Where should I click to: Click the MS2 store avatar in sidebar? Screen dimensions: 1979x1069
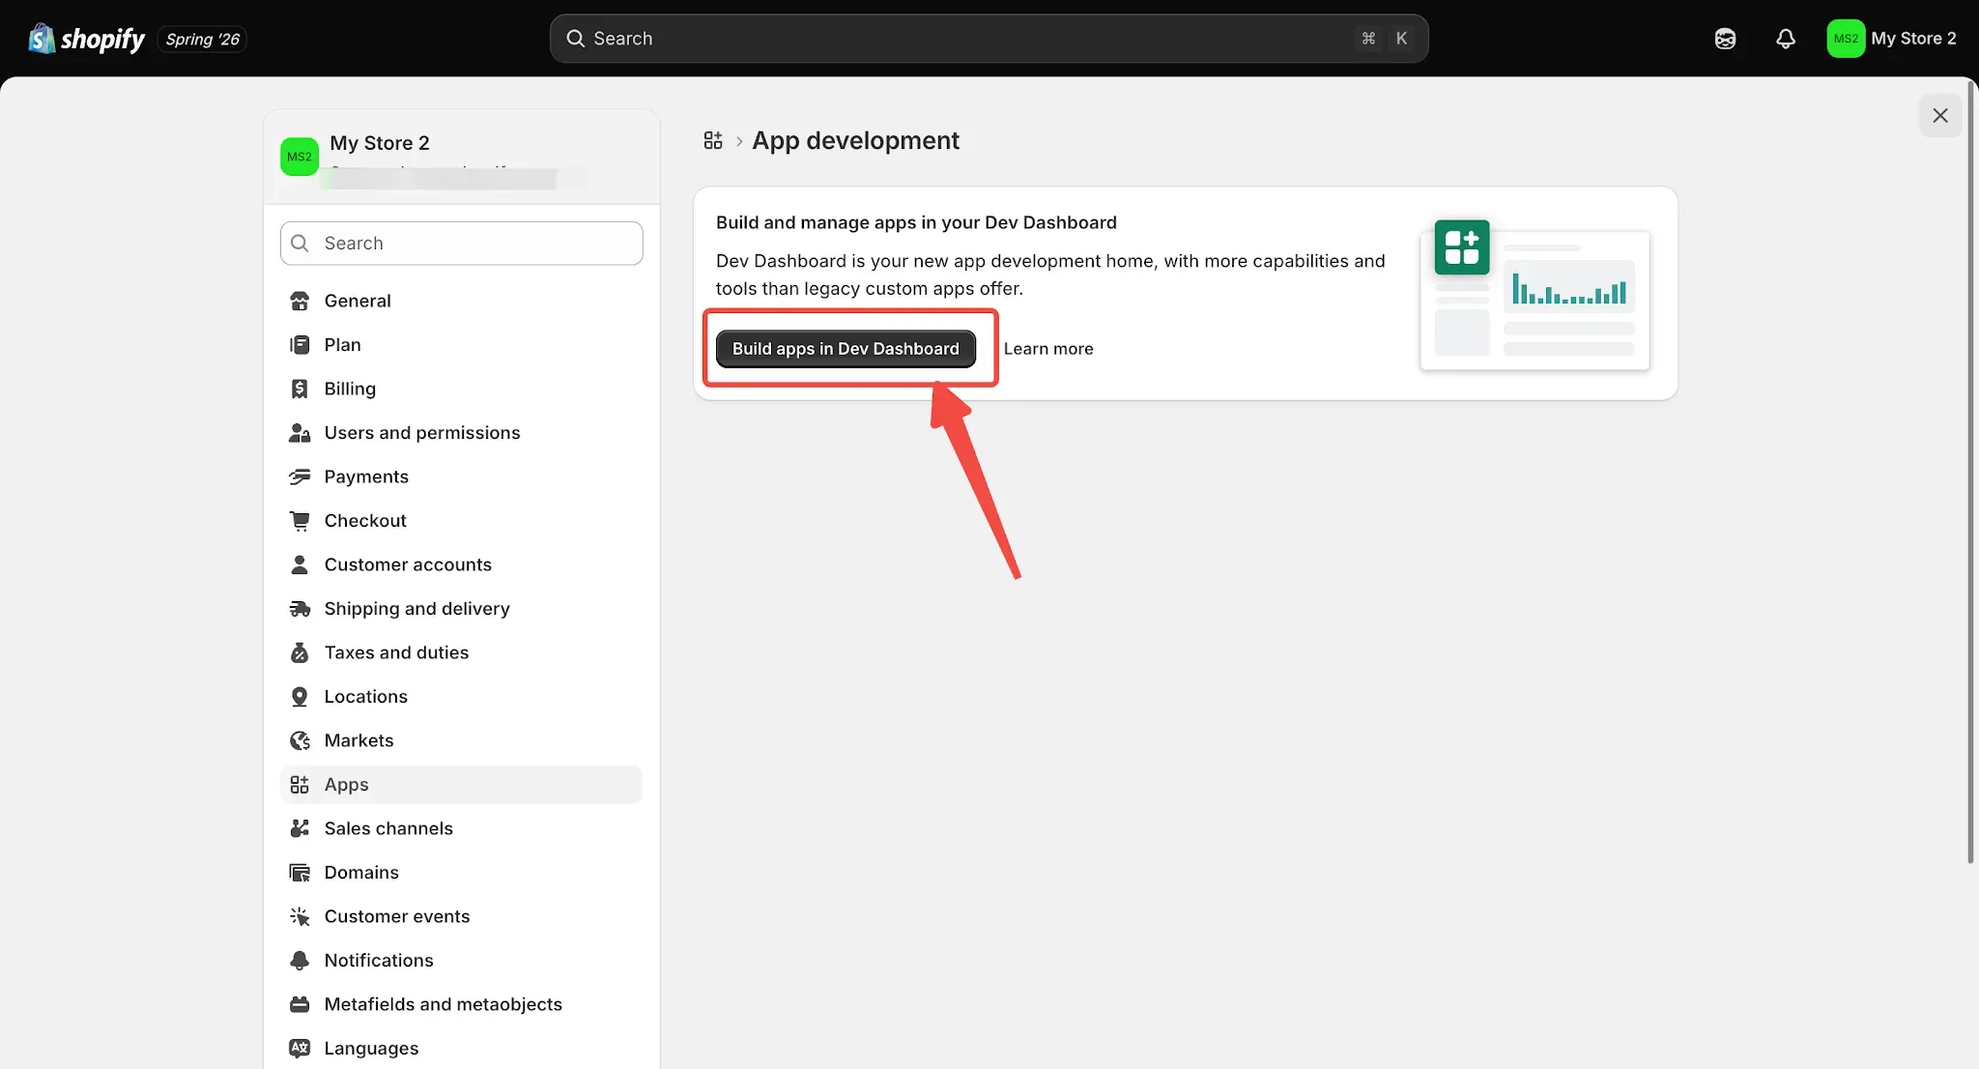300,157
